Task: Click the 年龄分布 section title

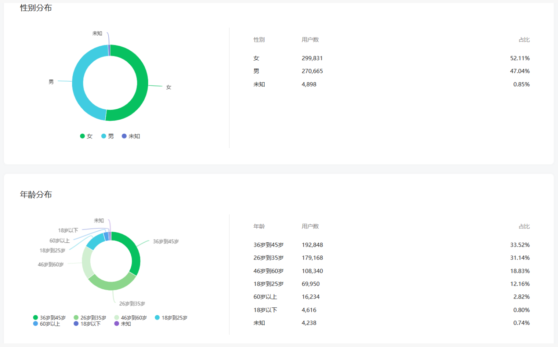Action: point(36,195)
